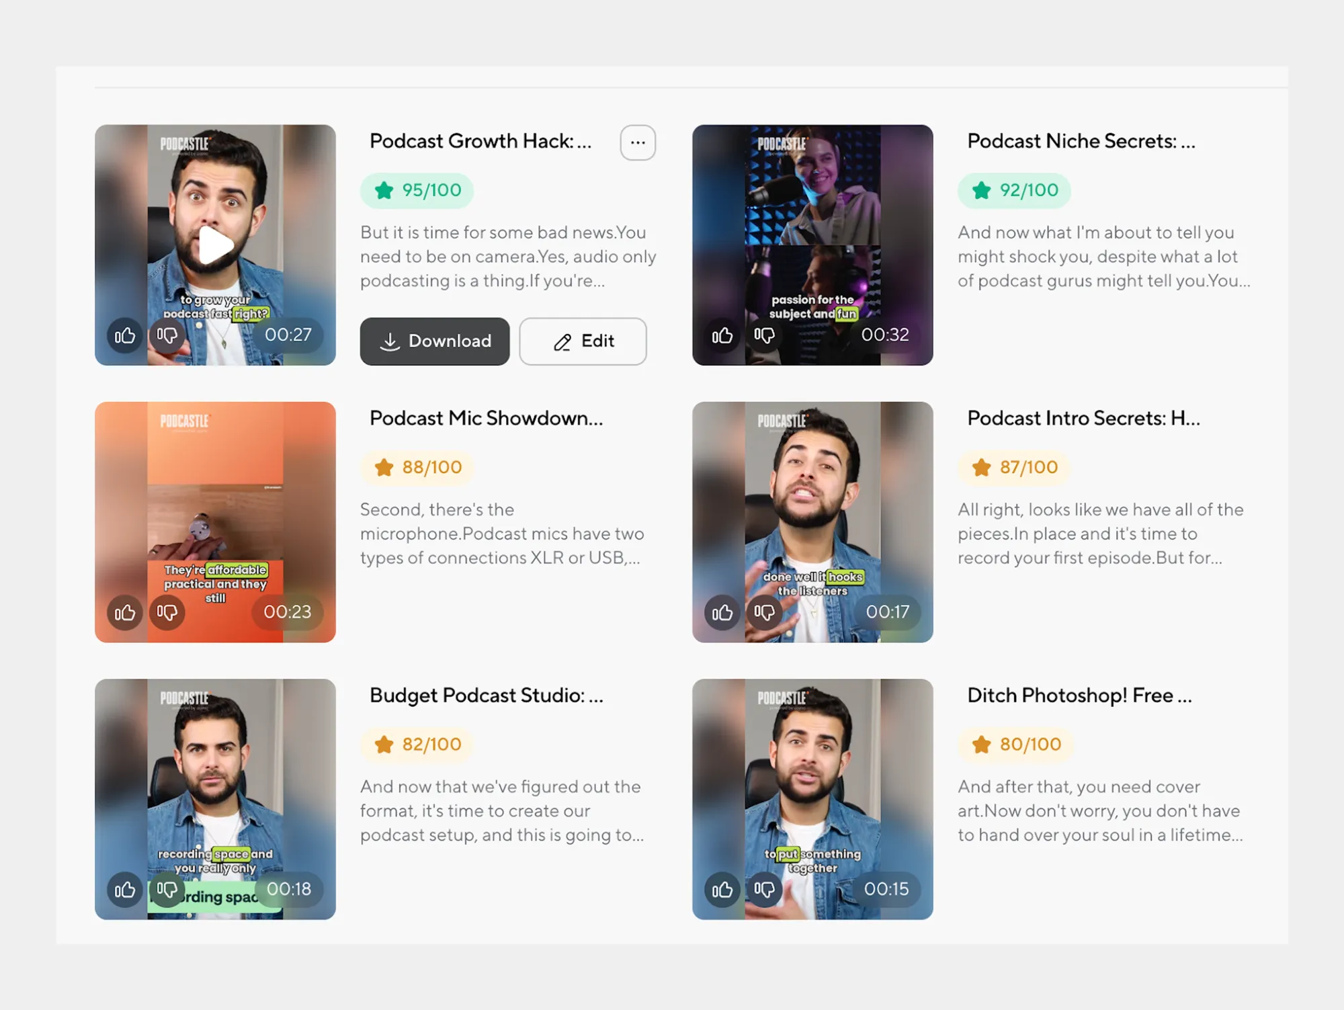The width and height of the screenshot is (1344, 1010).
Task: Open the three-dot more options menu
Action: coord(638,142)
